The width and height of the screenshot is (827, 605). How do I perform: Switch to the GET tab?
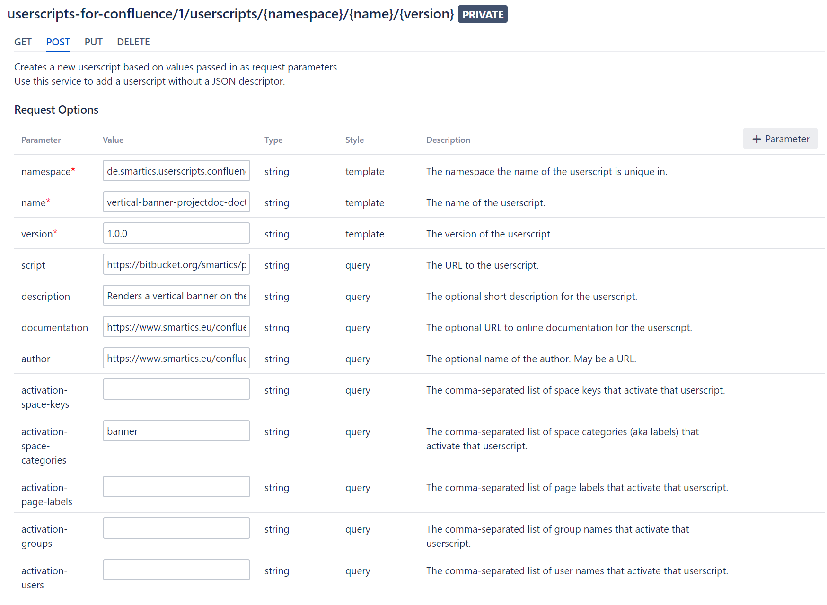pyautogui.click(x=23, y=42)
